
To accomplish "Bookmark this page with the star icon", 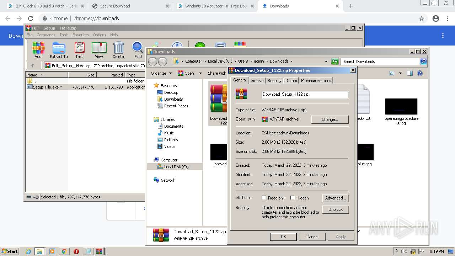I will [422, 18].
